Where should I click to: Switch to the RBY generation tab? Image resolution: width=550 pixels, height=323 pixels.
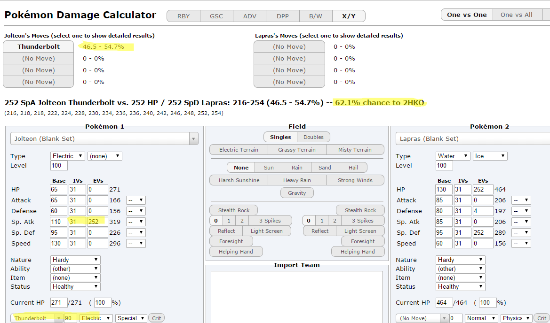tap(183, 16)
